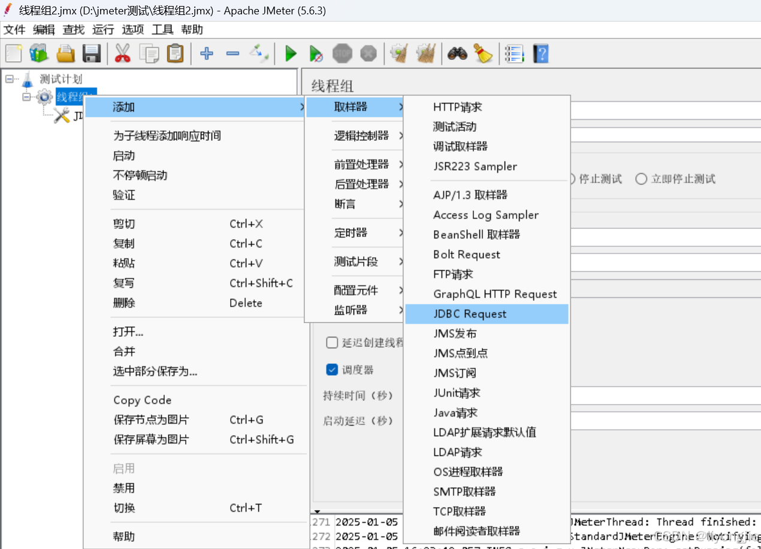Open Help via question mark icon

pyautogui.click(x=540, y=54)
